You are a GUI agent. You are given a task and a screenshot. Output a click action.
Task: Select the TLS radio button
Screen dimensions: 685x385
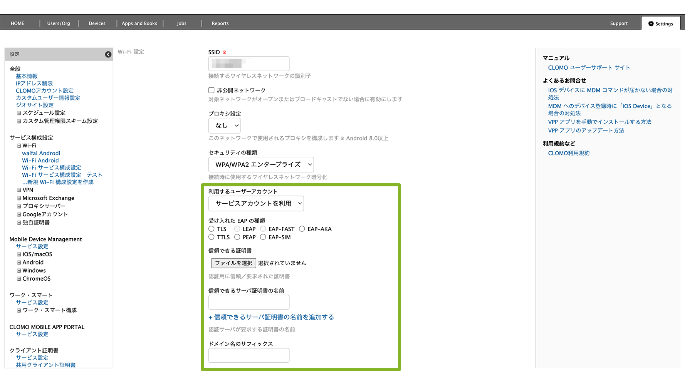212,229
